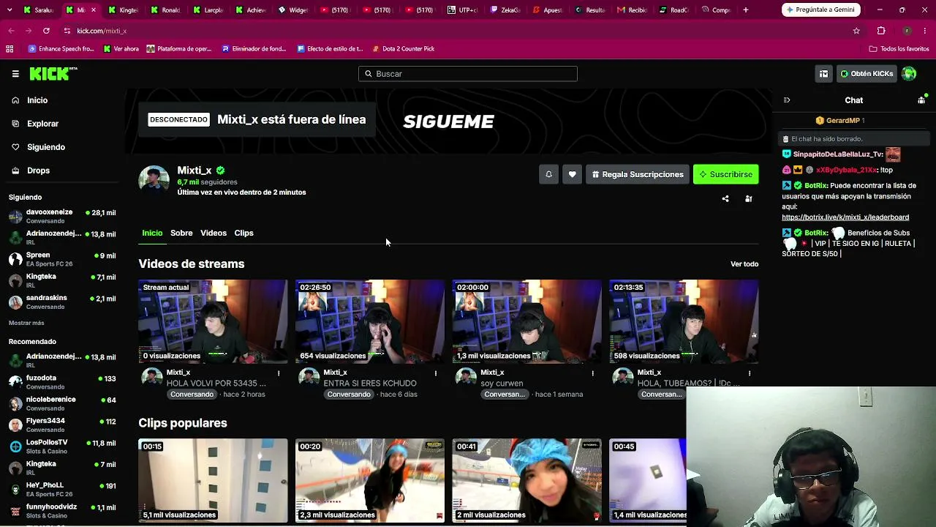Open Dota 2 Counter Pick bookmark

(x=403, y=49)
